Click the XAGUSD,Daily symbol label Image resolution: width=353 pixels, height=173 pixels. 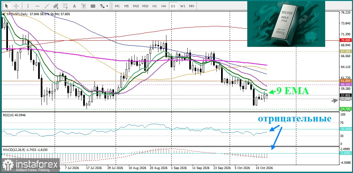(x=17, y=14)
